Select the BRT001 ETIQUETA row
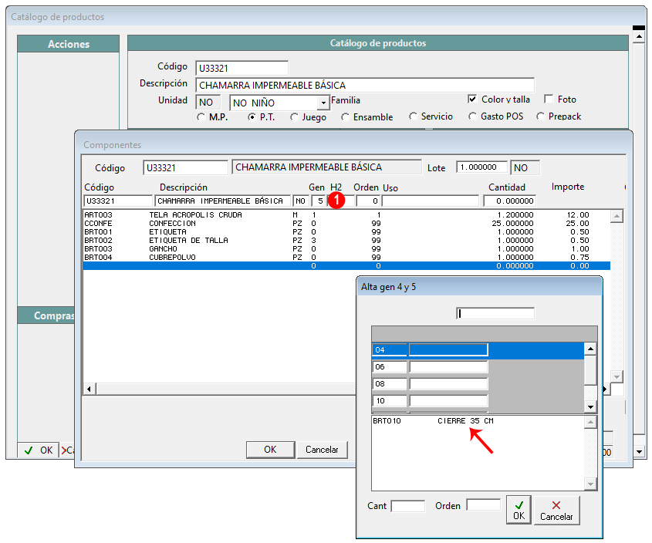This screenshot has width=652, height=543. point(346,232)
